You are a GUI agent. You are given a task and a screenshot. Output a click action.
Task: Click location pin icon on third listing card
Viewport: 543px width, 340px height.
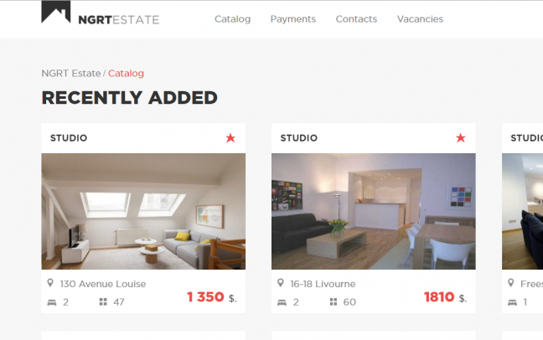[x=511, y=284]
